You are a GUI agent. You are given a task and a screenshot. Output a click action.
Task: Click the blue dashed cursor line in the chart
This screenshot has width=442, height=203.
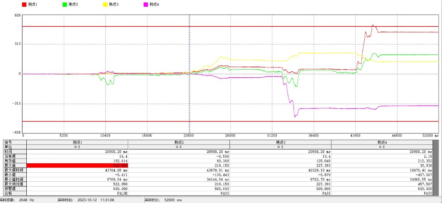(189, 74)
